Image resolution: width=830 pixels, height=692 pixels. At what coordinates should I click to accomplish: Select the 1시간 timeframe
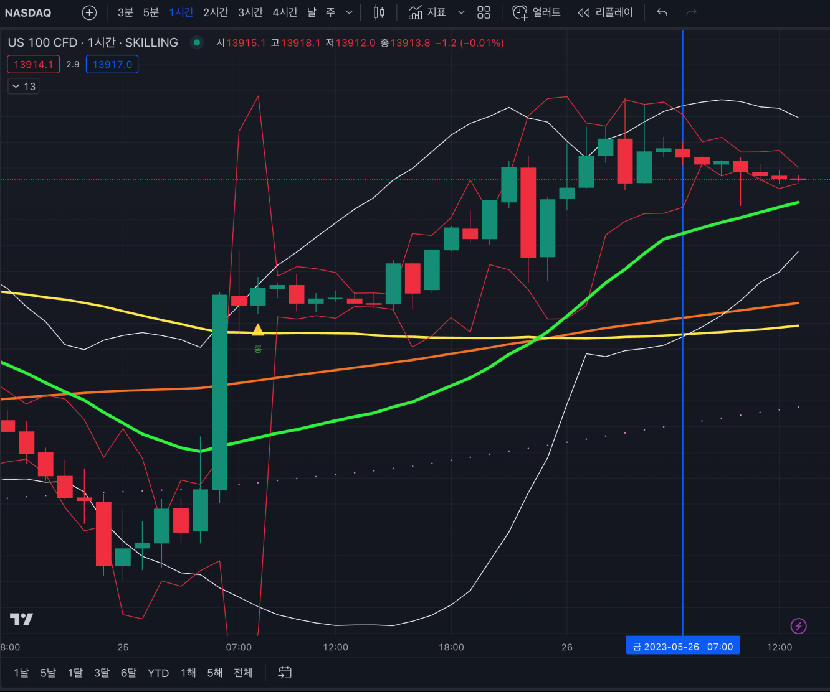click(x=181, y=12)
